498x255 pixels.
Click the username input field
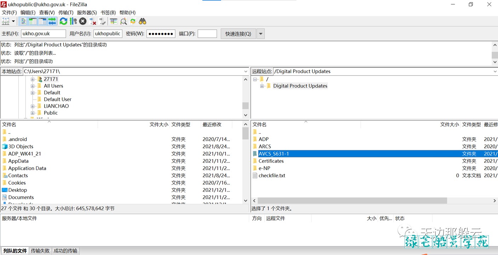tap(108, 34)
